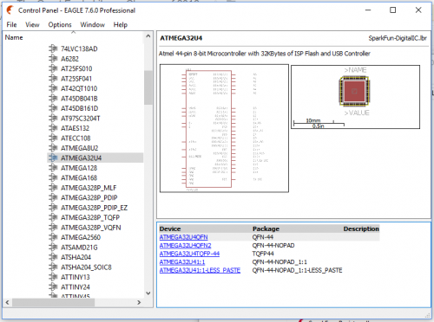Open the Window menu
Viewport: 434px width, 322px height.
pos(92,25)
